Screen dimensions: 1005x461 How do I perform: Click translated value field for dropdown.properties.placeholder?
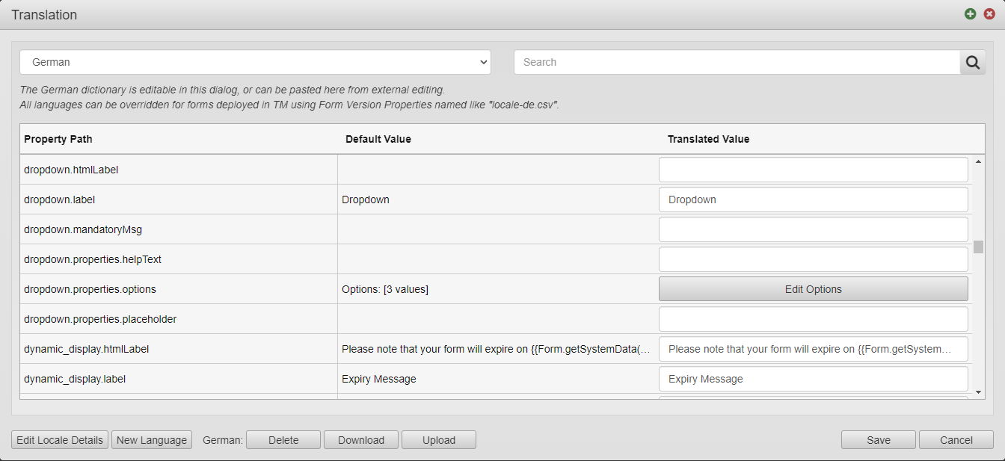pyautogui.click(x=814, y=319)
